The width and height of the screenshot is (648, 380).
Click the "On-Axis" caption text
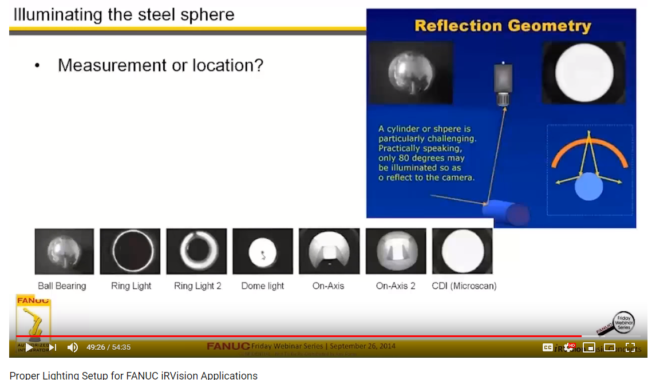pos(328,286)
